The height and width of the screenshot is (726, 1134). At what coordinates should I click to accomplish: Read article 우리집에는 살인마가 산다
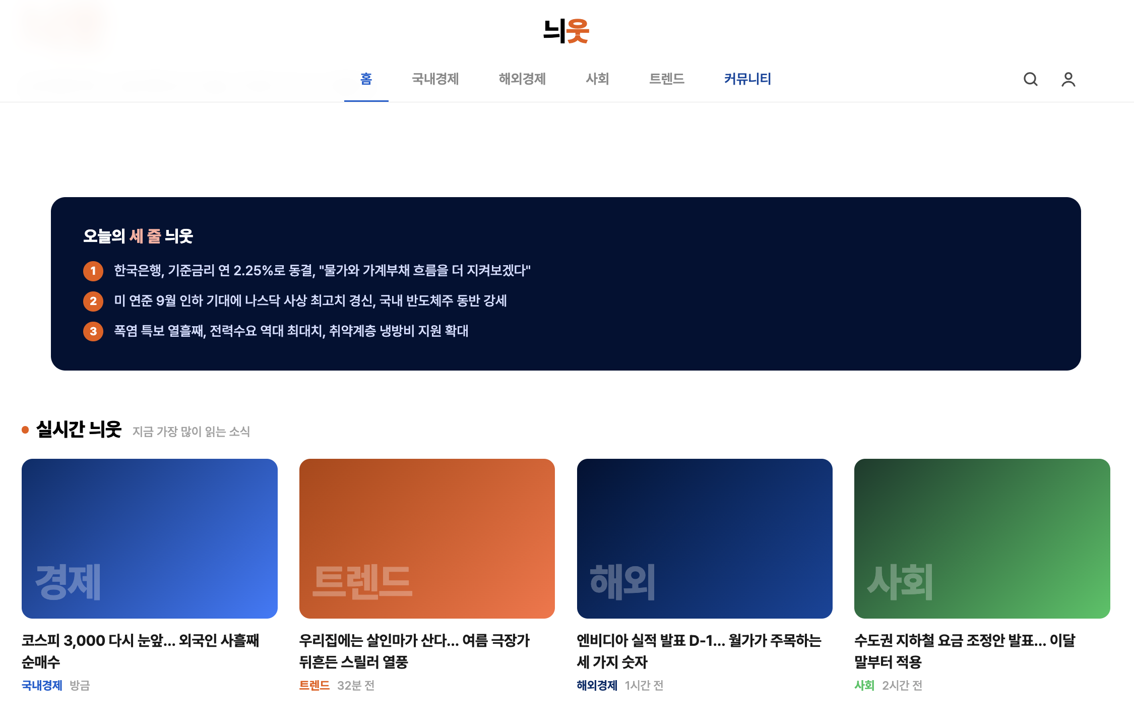(x=414, y=651)
